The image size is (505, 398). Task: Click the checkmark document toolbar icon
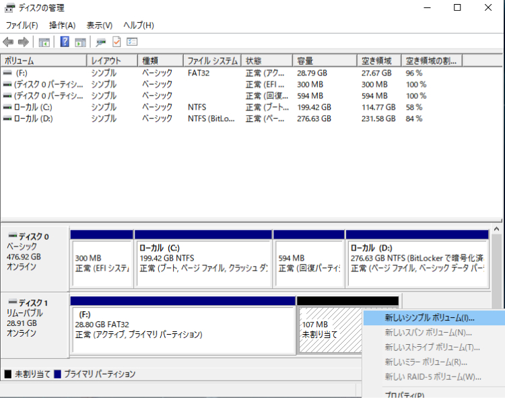pyautogui.click(x=116, y=42)
